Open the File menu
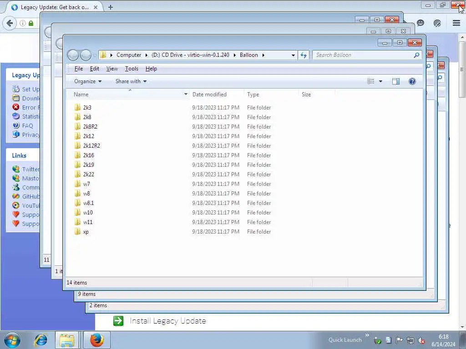466x349 pixels. tap(78, 69)
